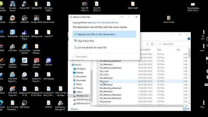
Task: Open the liteCam HD camera icon
Action: click(x=25, y=5)
